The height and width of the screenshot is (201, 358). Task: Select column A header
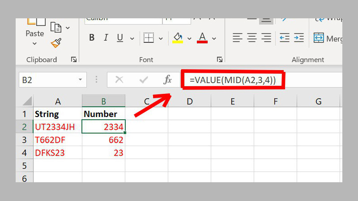click(x=58, y=101)
